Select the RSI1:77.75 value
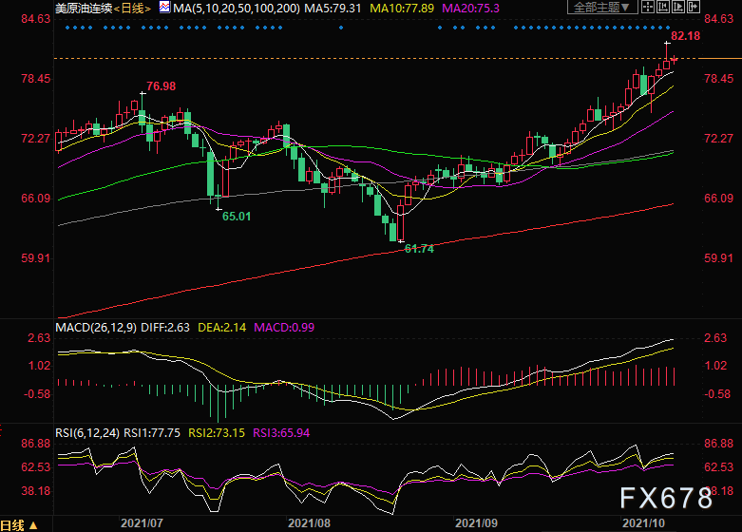The image size is (742, 532). (152, 433)
